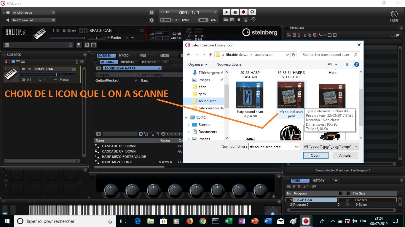Open a program using the folder icon
This screenshot has height=227, width=405.
[289, 35]
